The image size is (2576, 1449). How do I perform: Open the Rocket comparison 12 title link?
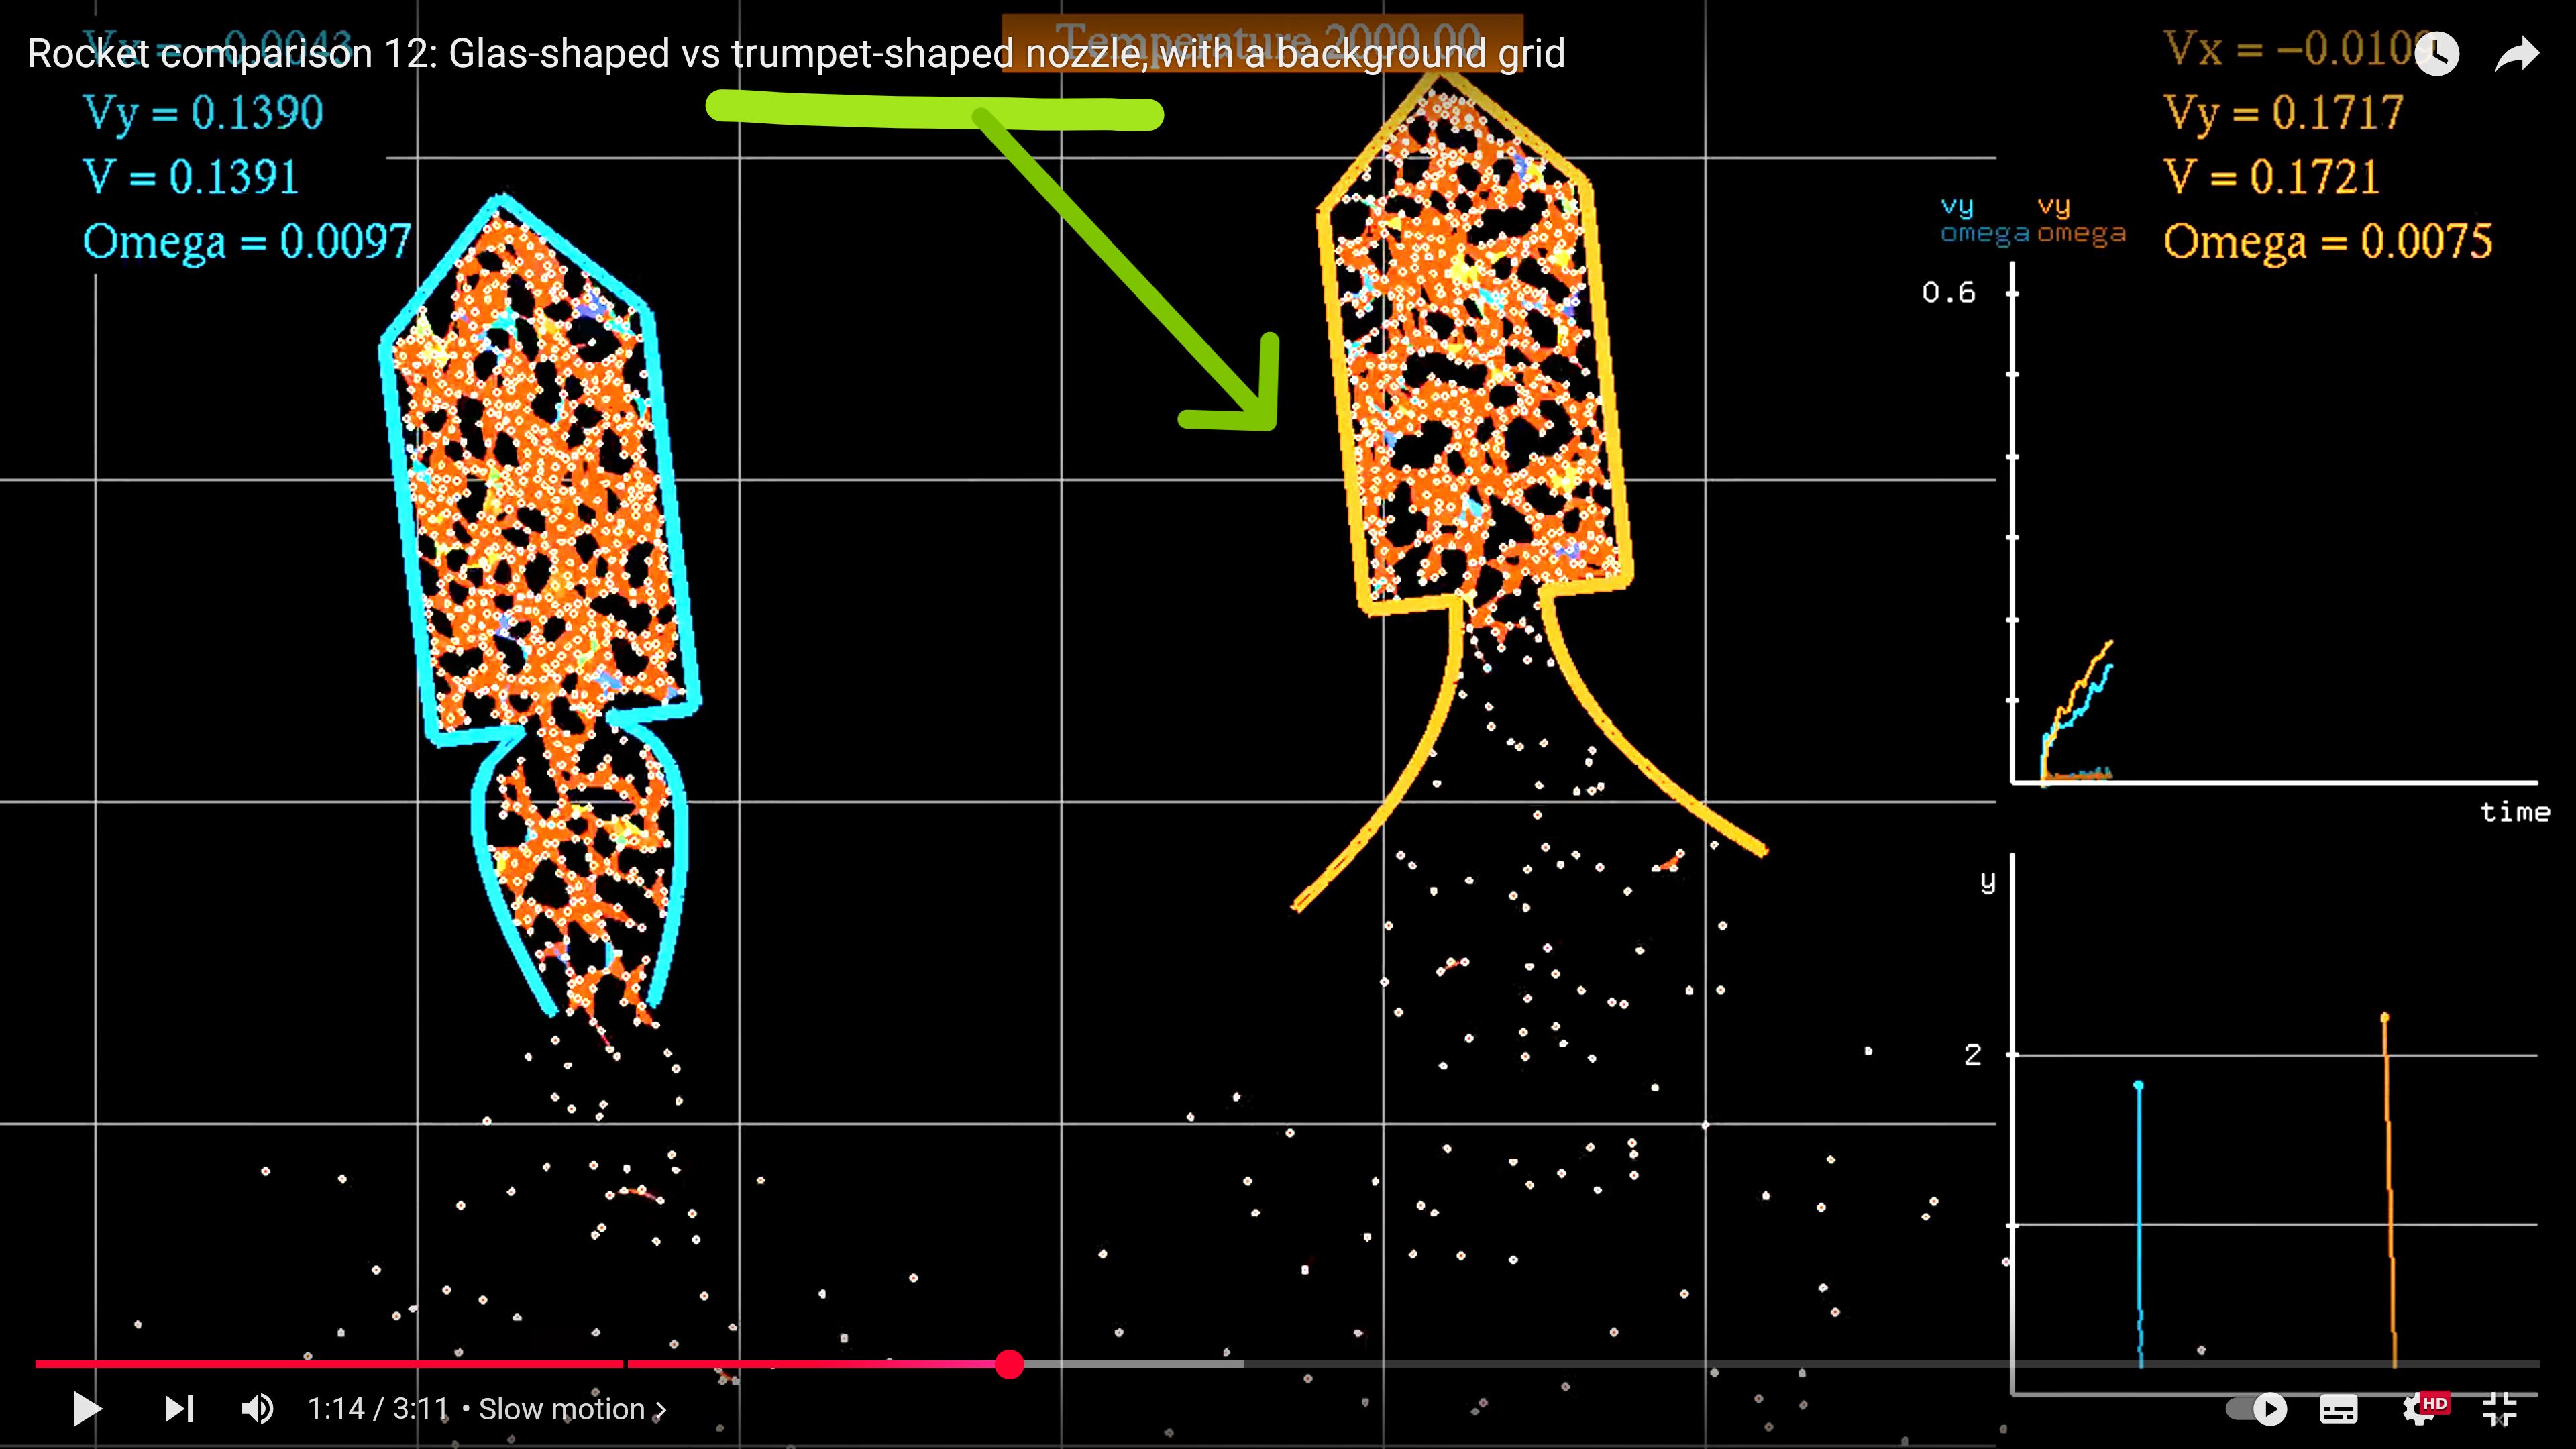[795, 54]
